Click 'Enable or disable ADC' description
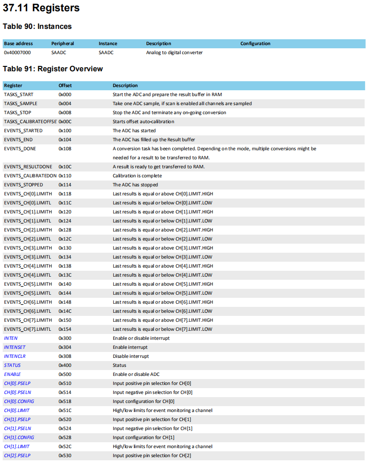366x463 pixels. click(136, 374)
